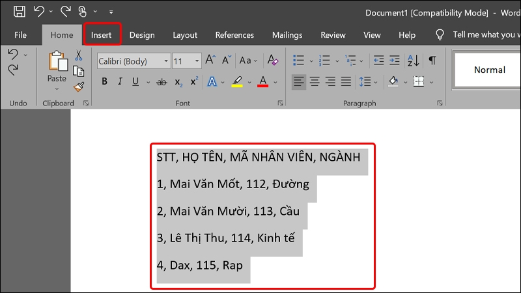Toggle Underline formatting
The width and height of the screenshot is (521, 293).
click(x=135, y=81)
